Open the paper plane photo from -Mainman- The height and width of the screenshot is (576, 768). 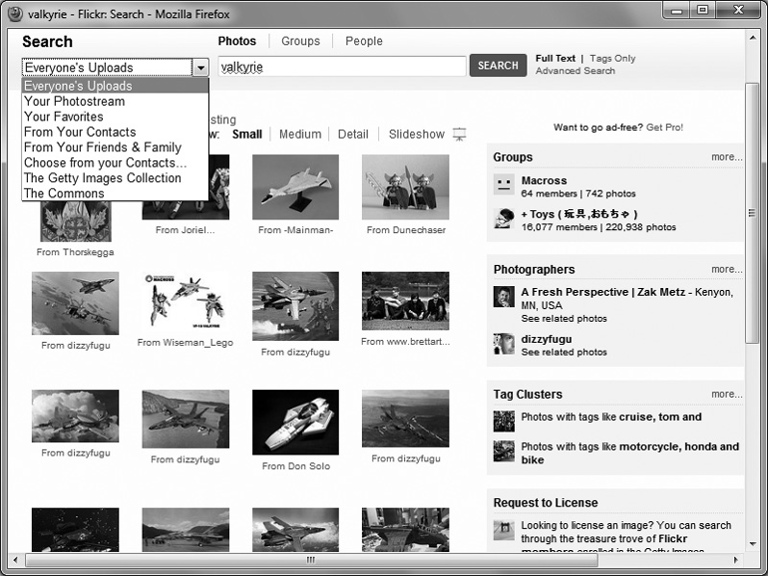pos(295,187)
